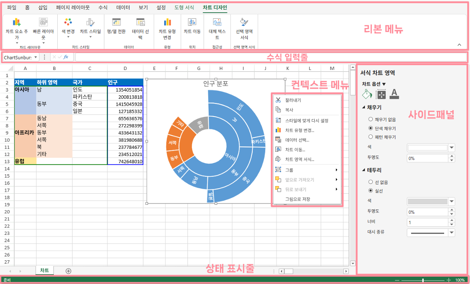The width and height of the screenshot is (470, 284).
Task: Click the icon beside 스타일에 맞게 다시 설정
Action: [x=278, y=120]
